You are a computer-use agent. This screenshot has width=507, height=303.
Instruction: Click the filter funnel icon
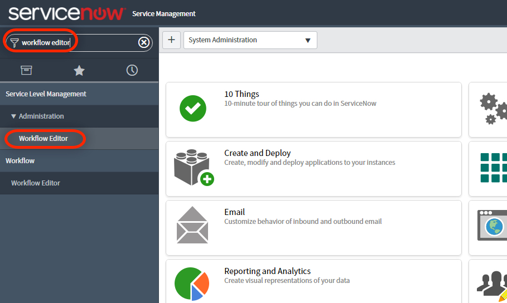click(14, 42)
